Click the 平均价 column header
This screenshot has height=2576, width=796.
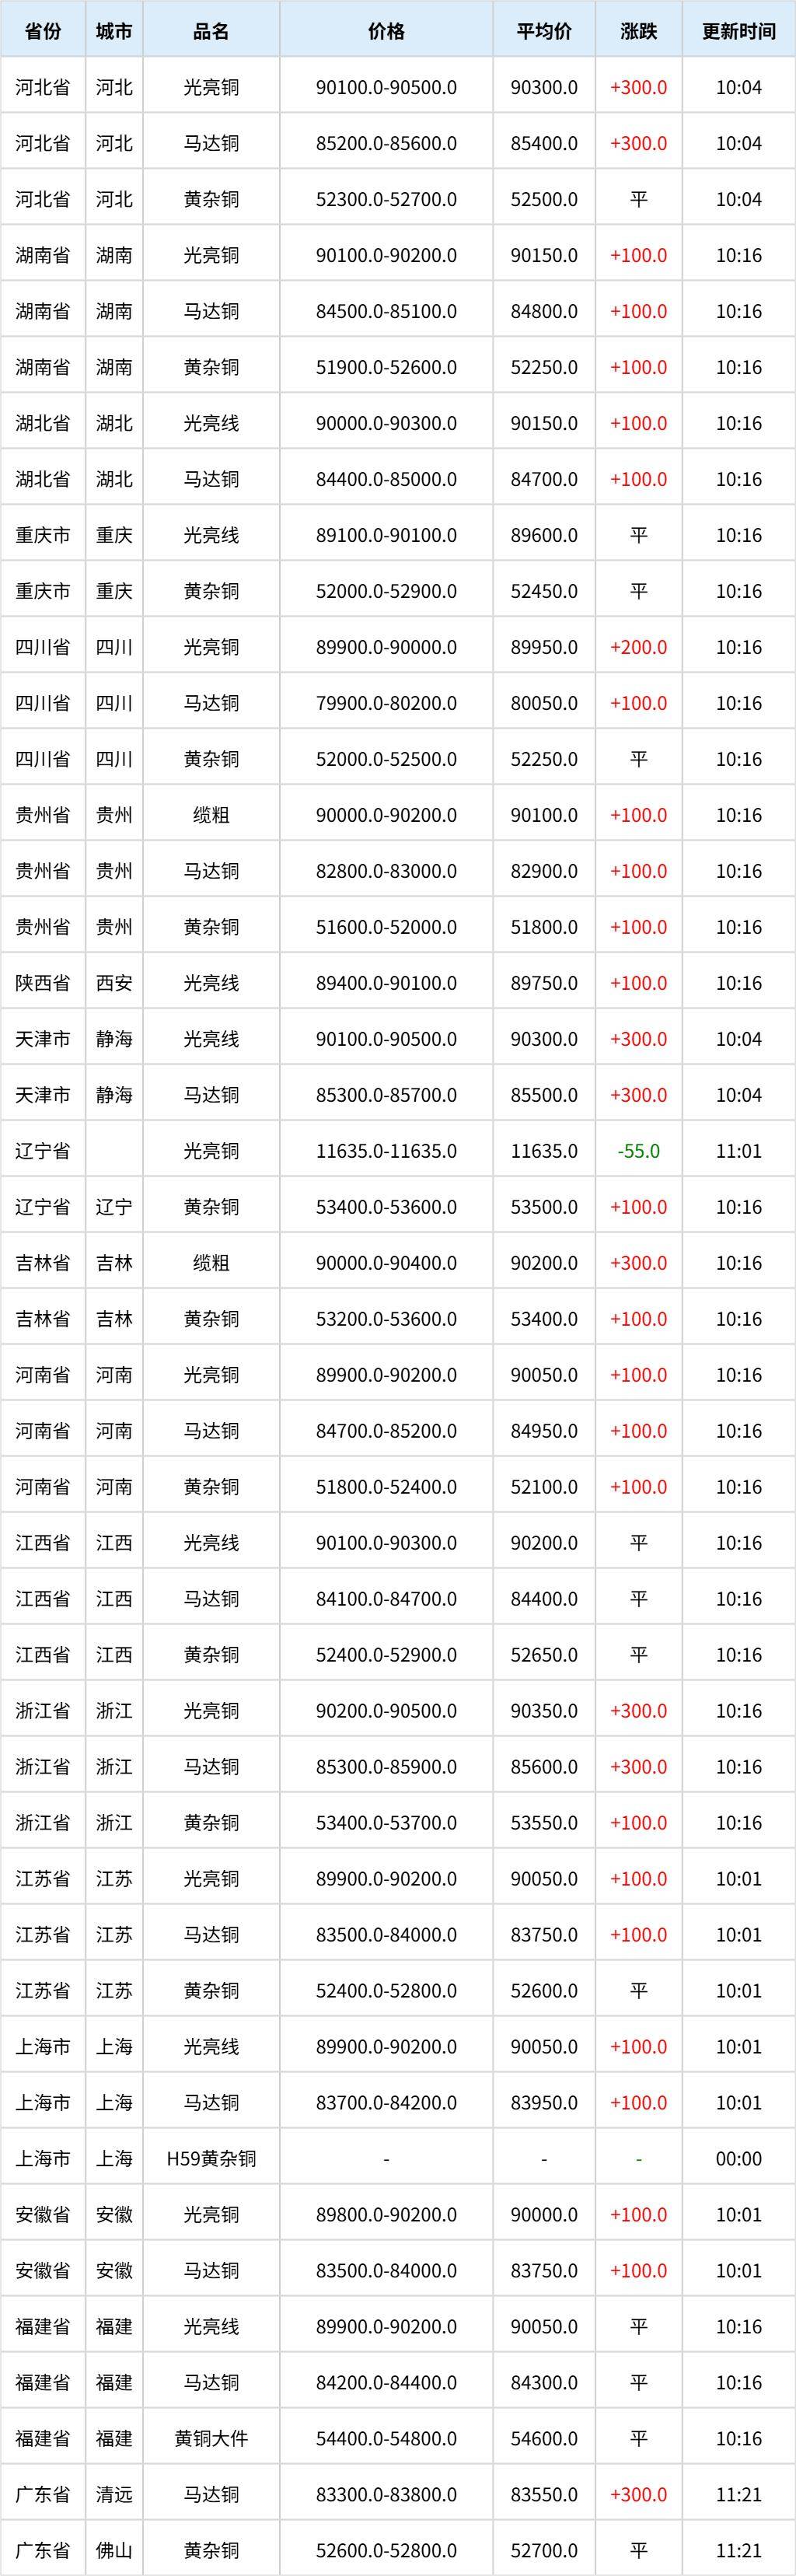(x=544, y=31)
